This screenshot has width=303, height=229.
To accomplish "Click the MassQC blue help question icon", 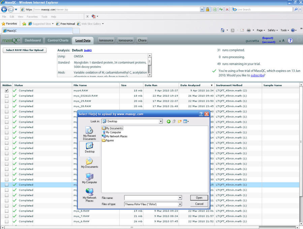I will (x=290, y=41).
